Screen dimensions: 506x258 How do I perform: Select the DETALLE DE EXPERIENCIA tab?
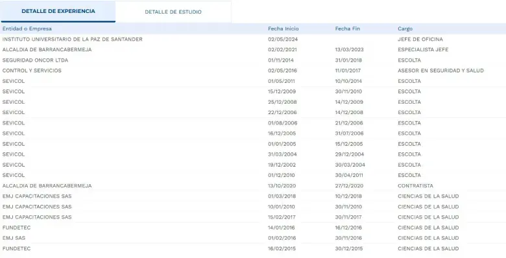click(58, 11)
